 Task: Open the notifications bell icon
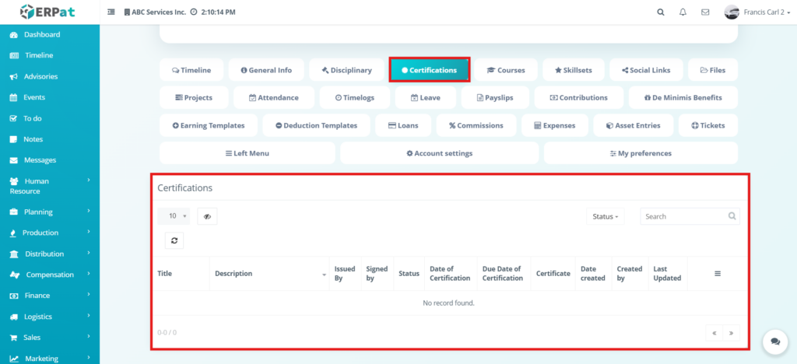[683, 12]
